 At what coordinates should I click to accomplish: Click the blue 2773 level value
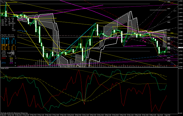point(4,63)
